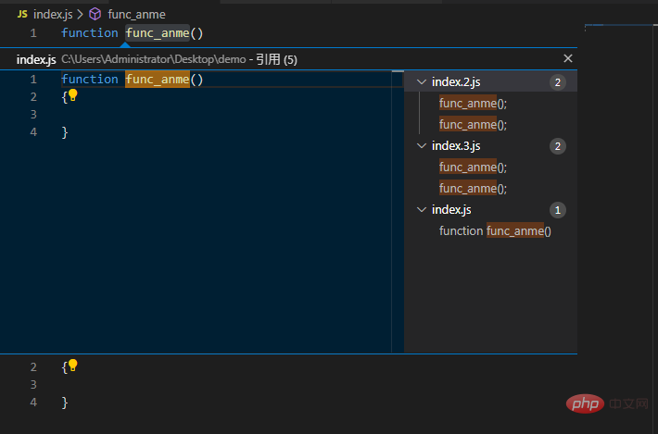Click the function keyword in peek editor
Image resolution: width=658 pixels, height=434 pixels.
90,80
